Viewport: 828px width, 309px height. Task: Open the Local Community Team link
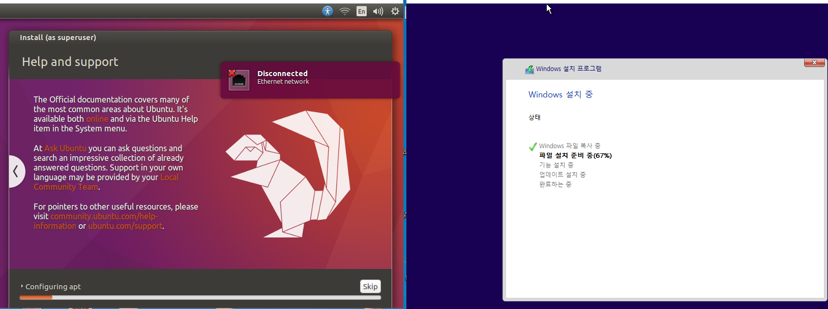pos(106,182)
